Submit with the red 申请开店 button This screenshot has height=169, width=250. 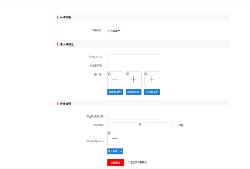tap(116, 163)
